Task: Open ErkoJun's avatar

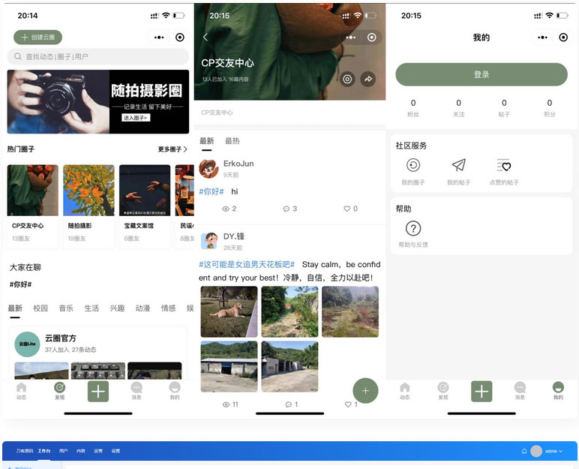Action: coord(208,169)
